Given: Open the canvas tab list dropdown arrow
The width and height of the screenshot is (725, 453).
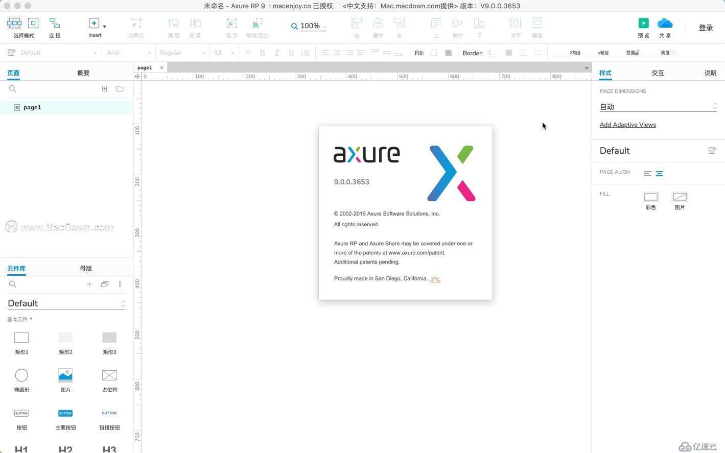Looking at the screenshot, I should [x=587, y=68].
